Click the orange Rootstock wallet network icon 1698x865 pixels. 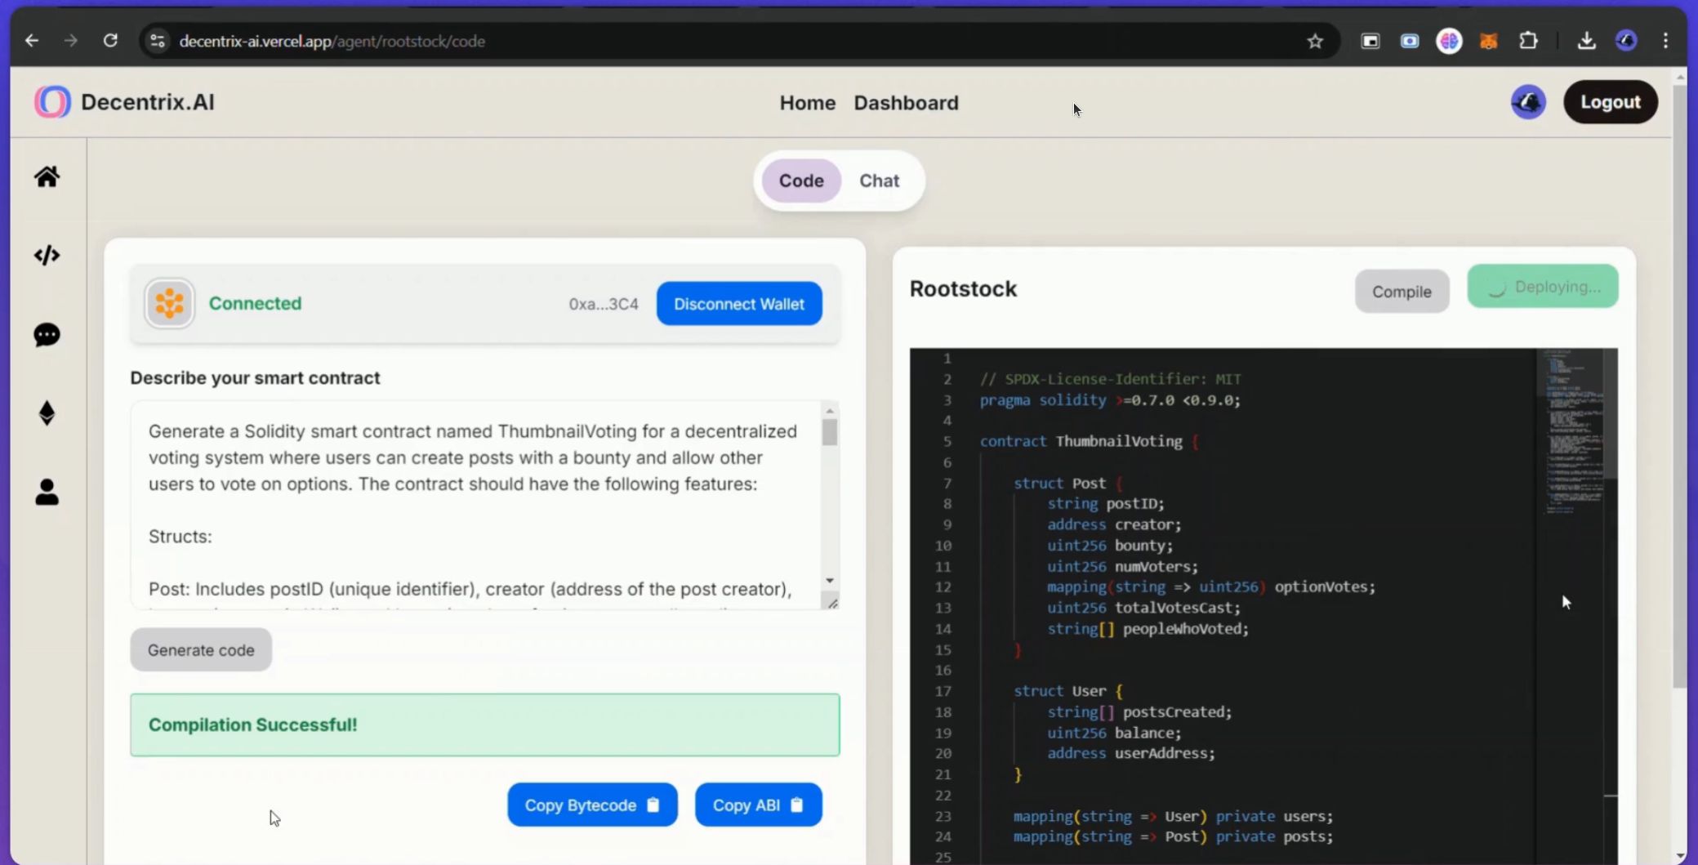169,303
